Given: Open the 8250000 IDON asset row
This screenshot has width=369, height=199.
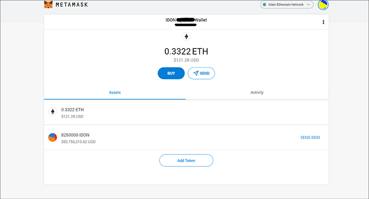Looking at the screenshot, I should tap(186, 138).
